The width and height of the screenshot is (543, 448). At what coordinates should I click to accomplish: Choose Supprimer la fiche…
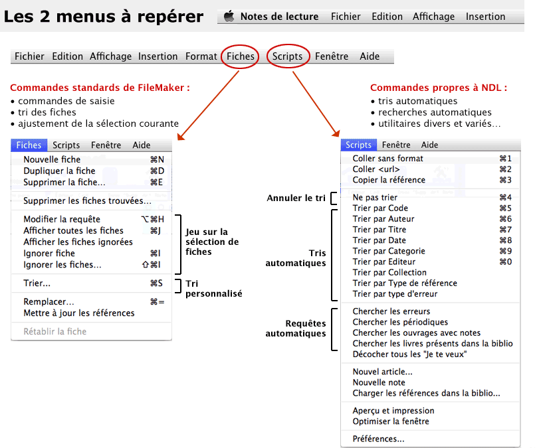92,183
